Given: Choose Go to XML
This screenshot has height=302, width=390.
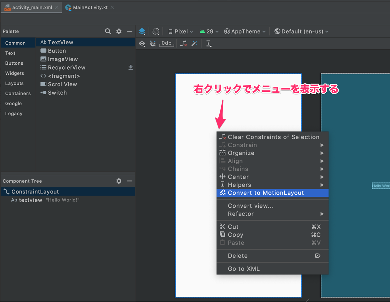Looking at the screenshot, I should (273, 269).
